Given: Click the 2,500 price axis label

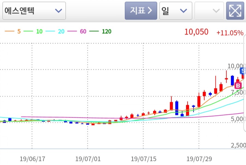Looking at the screenshot, I should (238, 145).
